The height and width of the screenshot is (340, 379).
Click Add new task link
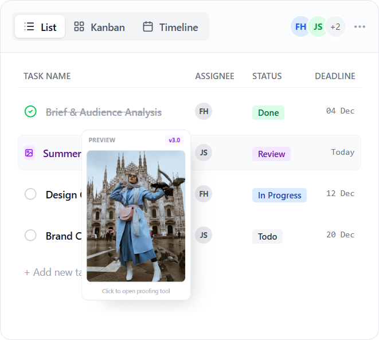53,272
